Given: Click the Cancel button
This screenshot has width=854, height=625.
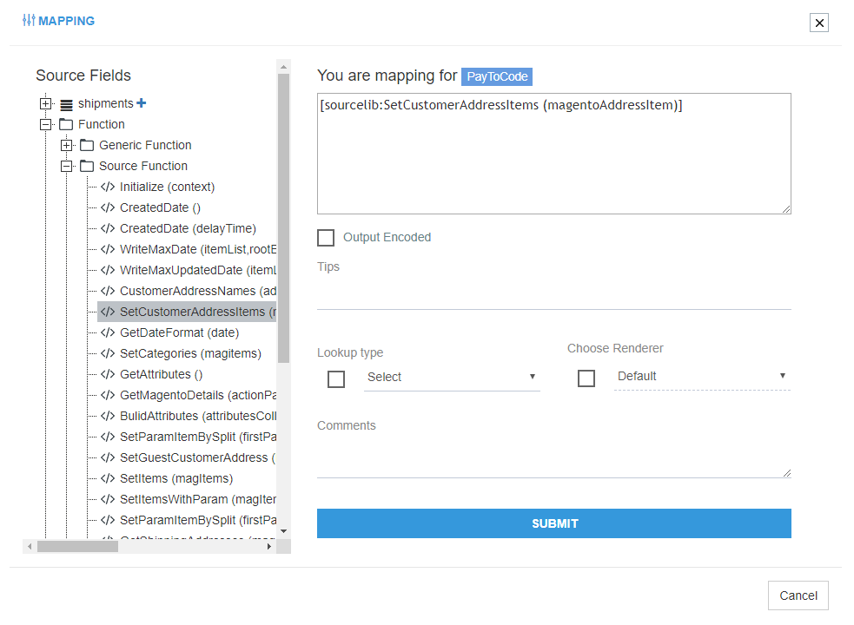Looking at the screenshot, I should tap(798, 595).
